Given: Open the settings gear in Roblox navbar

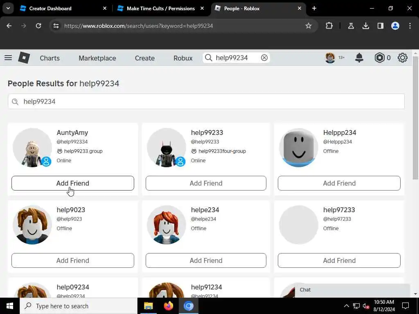Looking at the screenshot, I should [403, 58].
